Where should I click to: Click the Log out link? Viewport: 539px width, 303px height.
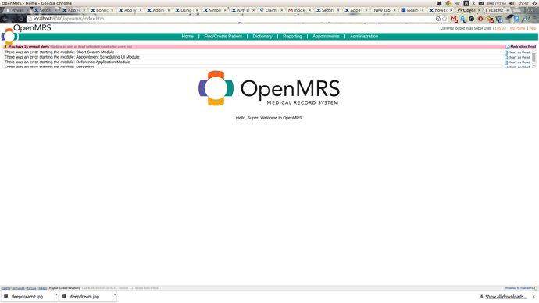pyautogui.click(x=501, y=28)
